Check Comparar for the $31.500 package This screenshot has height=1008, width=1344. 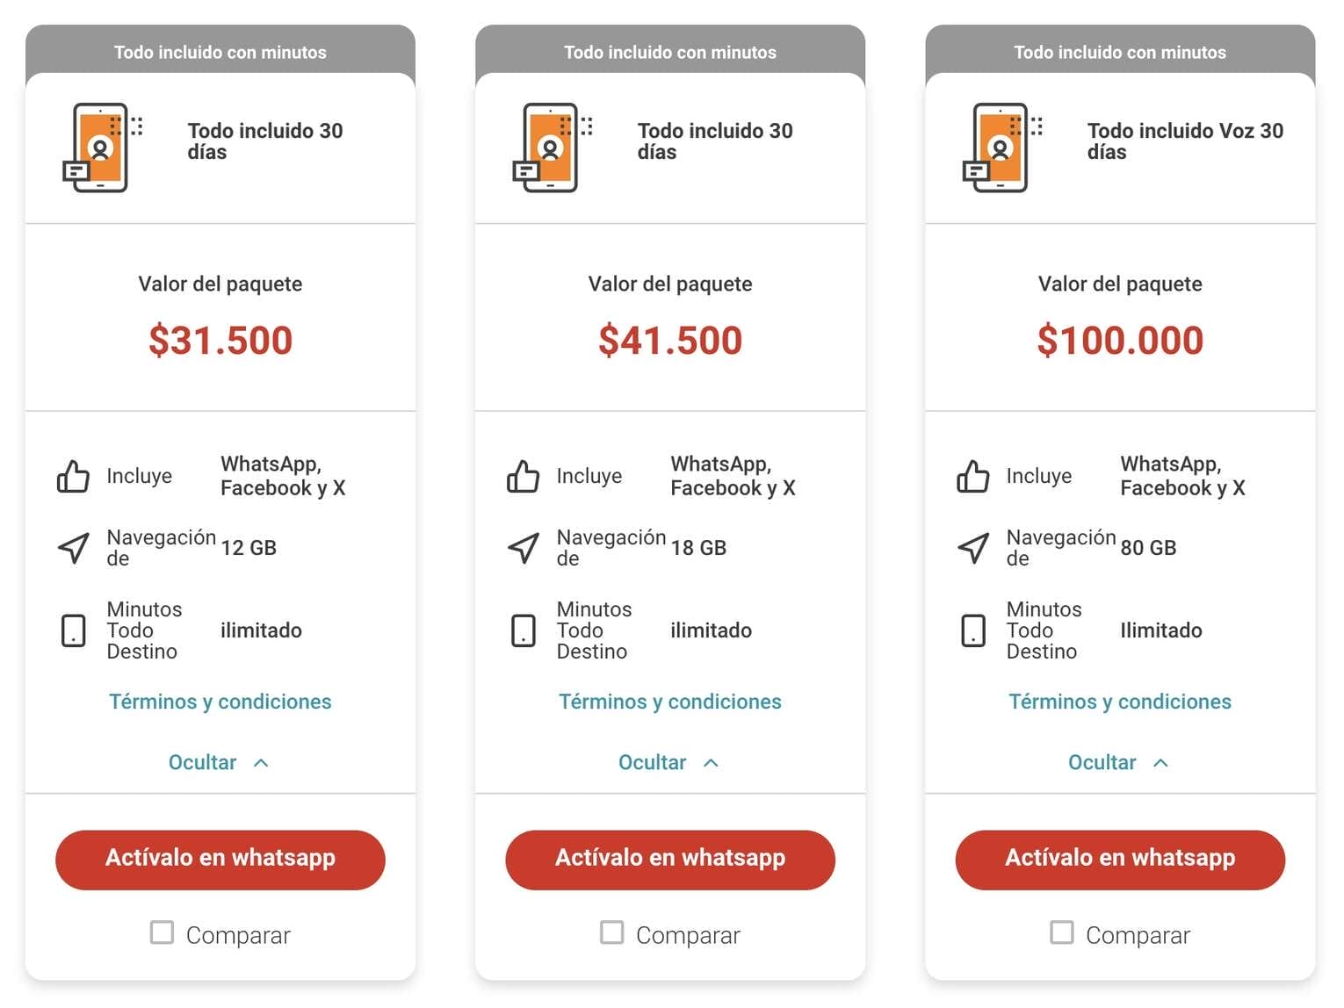(x=162, y=932)
